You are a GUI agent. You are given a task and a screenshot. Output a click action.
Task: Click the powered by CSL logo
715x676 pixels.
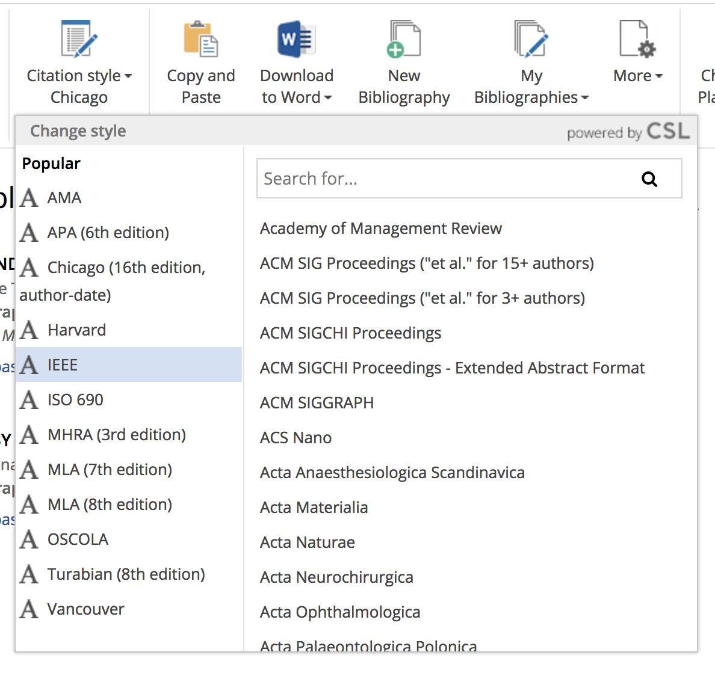pos(628,131)
